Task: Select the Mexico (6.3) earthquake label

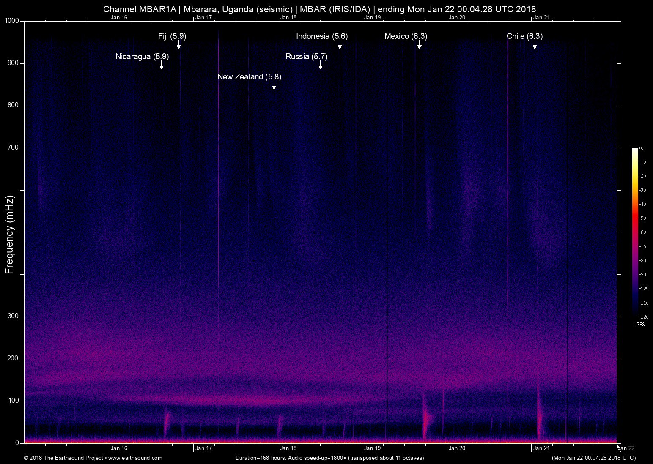Action: tap(406, 36)
